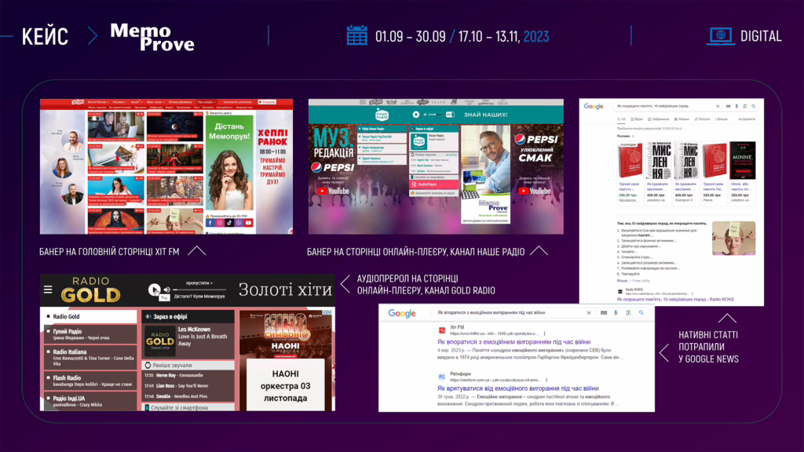804x452 pixels.
Task: Click the stop button in Nashe Radio player
Action: [417, 114]
